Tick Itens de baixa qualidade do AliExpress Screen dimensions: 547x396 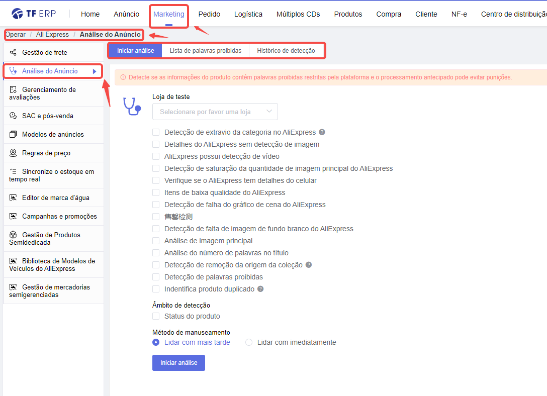pyautogui.click(x=156, y=192)
